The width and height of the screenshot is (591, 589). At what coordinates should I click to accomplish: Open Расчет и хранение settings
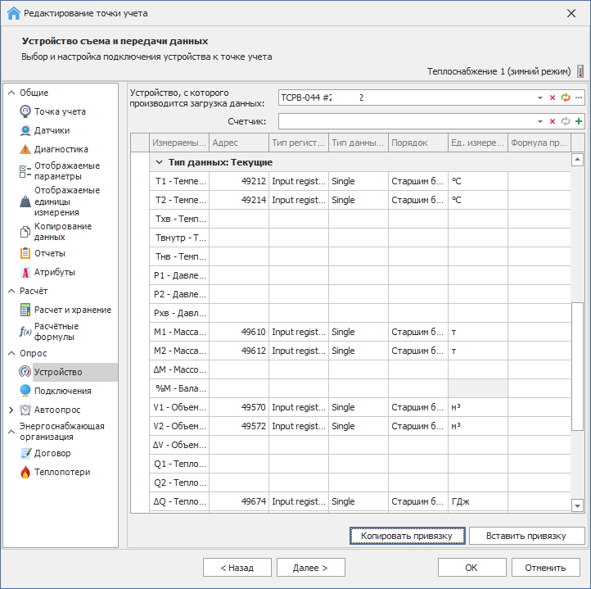[x=72, y=310]
